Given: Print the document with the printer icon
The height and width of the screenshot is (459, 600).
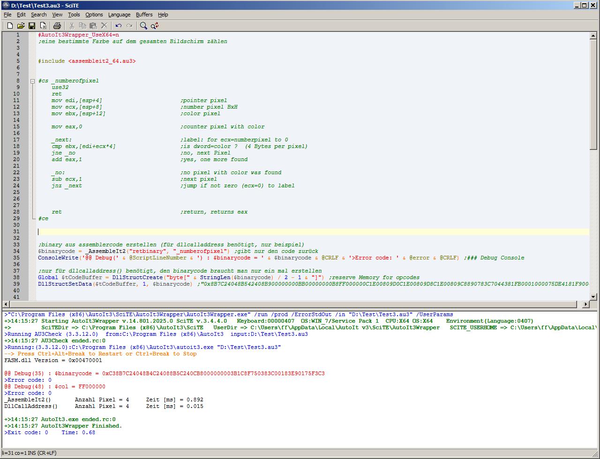Looking at the screenshot, I should tap(57, 26).
